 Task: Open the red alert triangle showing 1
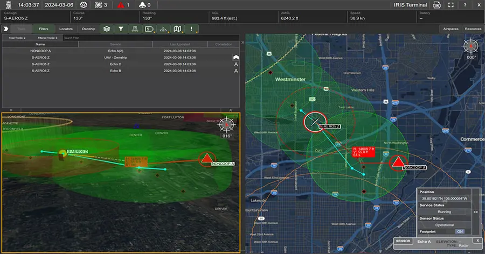(x=123, y=5)
